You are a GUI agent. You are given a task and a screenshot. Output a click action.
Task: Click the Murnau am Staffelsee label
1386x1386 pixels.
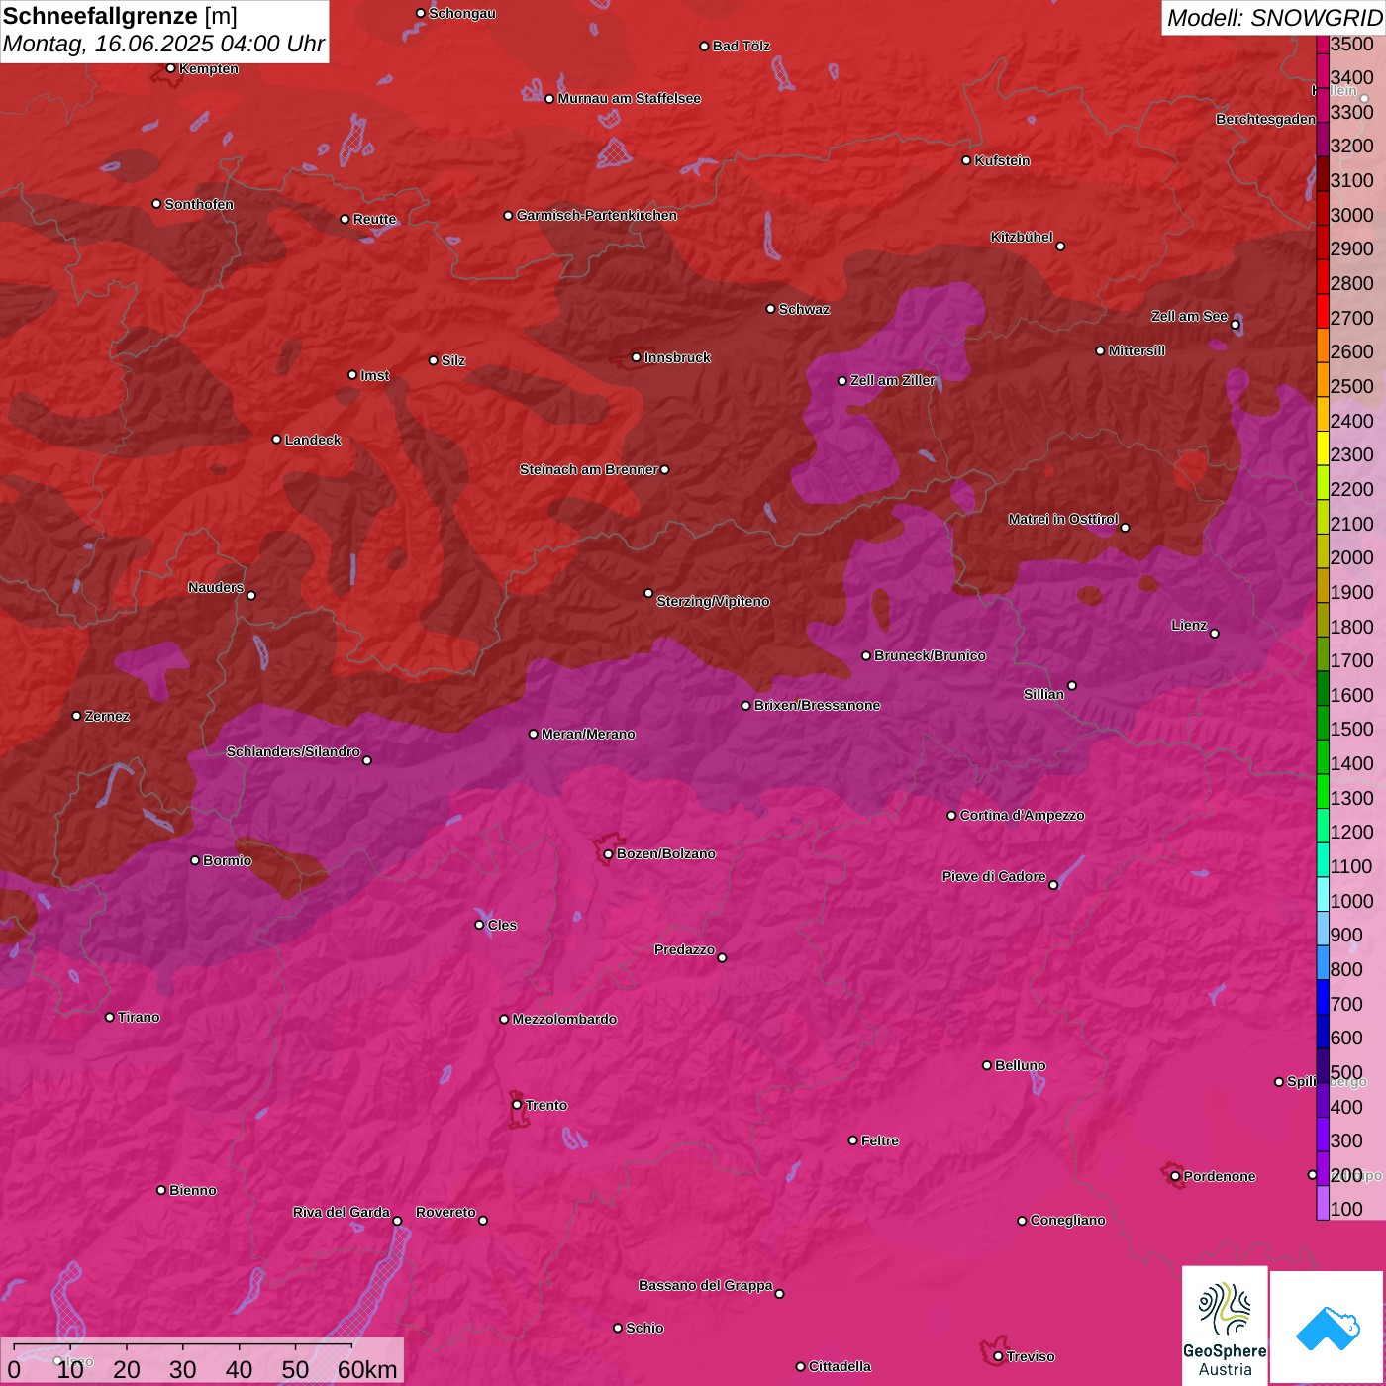629,99
